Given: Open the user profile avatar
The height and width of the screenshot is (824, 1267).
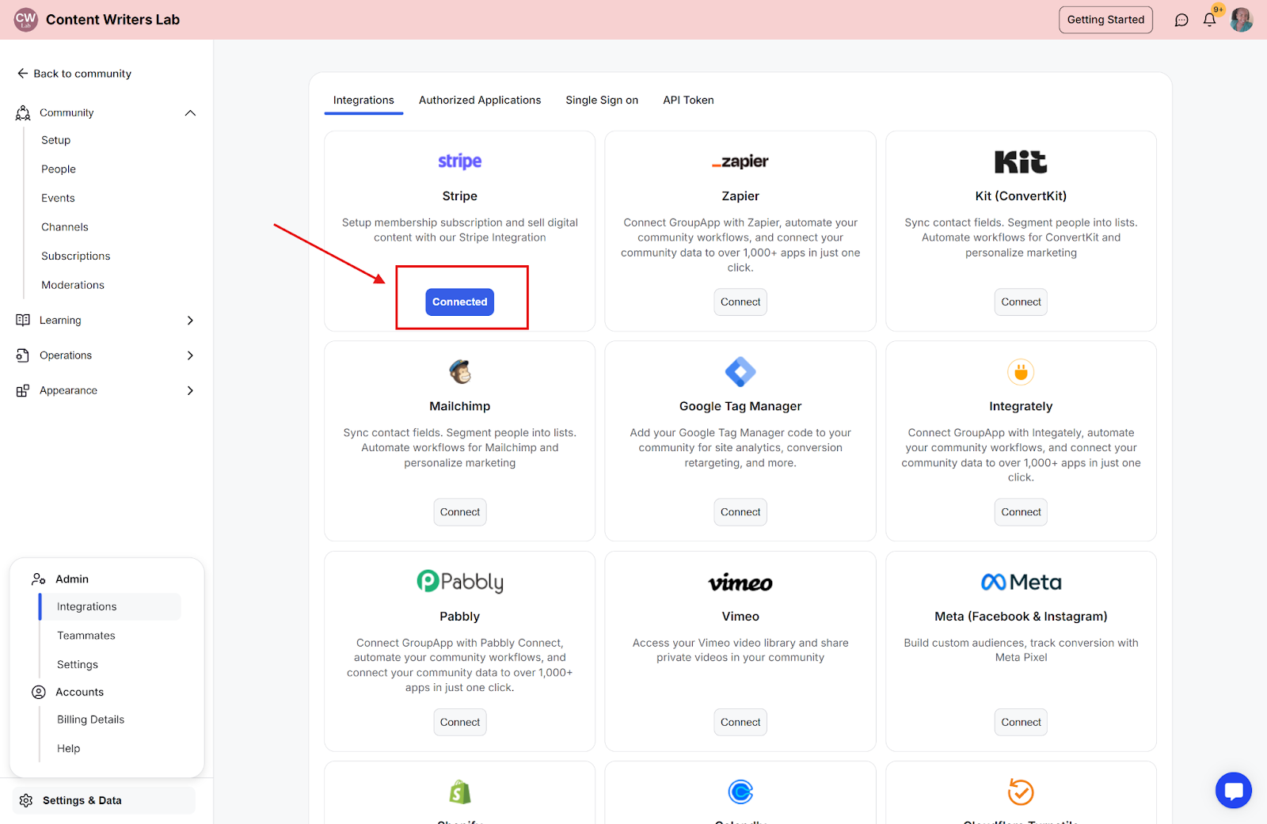Looking at the screenshot, I should [x=1242, y=20].
